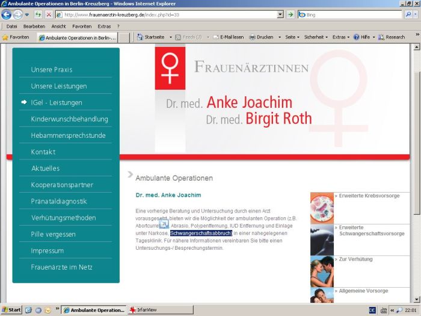Click the couple thumbnail beside Zur Verhütung
The width and height of the screenshot is (421, 316).
pos(322,271)
